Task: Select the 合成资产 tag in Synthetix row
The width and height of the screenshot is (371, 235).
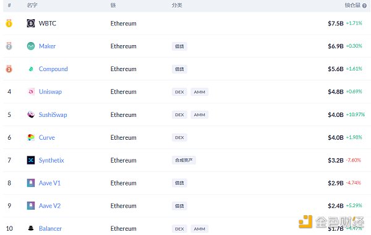Action: (x=184, y=160)
